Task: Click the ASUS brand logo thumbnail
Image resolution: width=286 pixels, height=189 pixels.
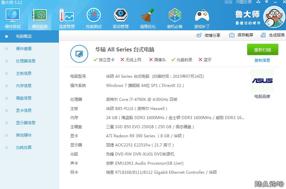Action: [262, 81]
